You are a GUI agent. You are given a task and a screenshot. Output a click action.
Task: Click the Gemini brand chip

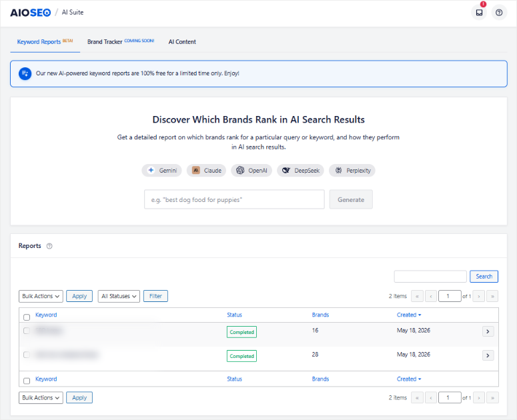point(162,170)
